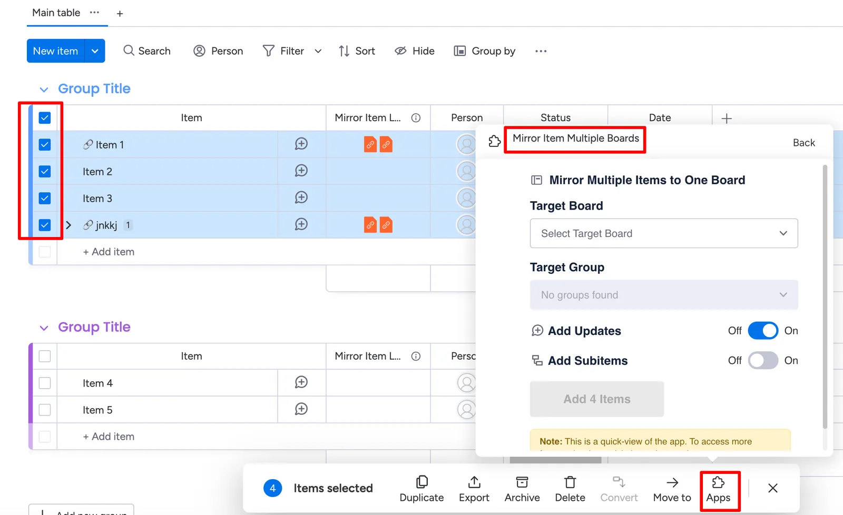Archive the selected items
843x515 pixels.
[522, 489]
